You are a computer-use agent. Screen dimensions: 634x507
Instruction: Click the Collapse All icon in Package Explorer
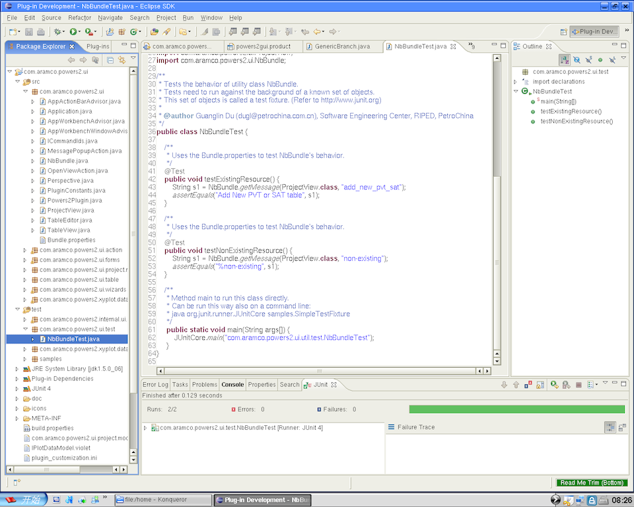[x=110, y=59]
